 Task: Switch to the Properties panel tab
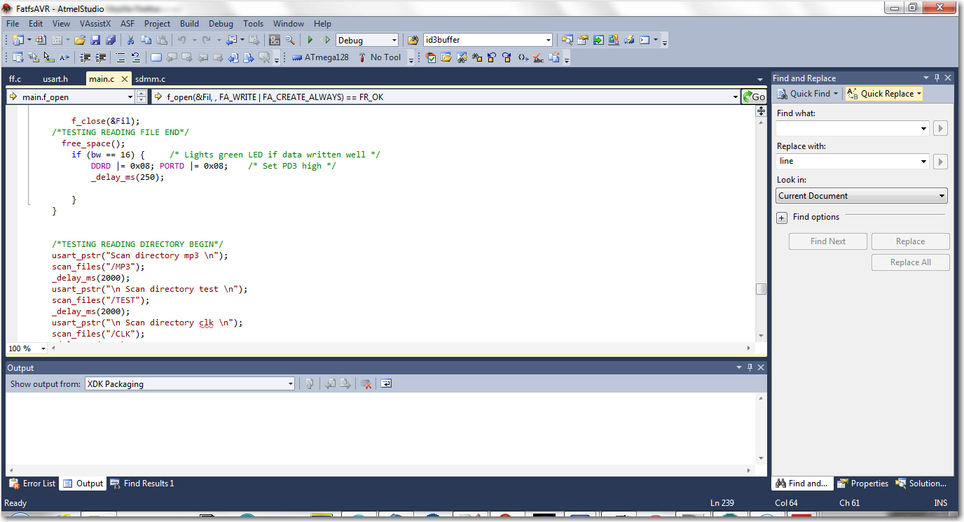[x=864, y=484]
